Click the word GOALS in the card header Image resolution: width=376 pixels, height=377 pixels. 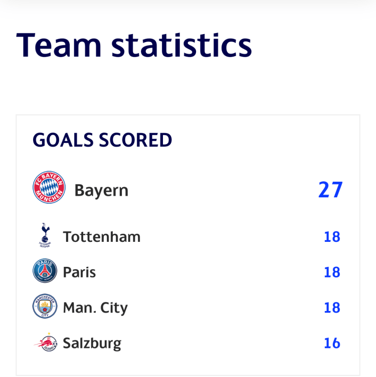coord(63,141)
